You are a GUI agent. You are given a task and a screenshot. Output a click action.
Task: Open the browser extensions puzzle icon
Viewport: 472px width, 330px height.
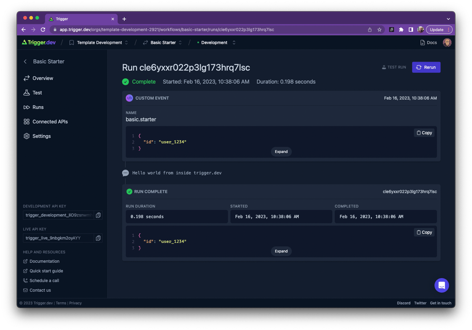401,29
